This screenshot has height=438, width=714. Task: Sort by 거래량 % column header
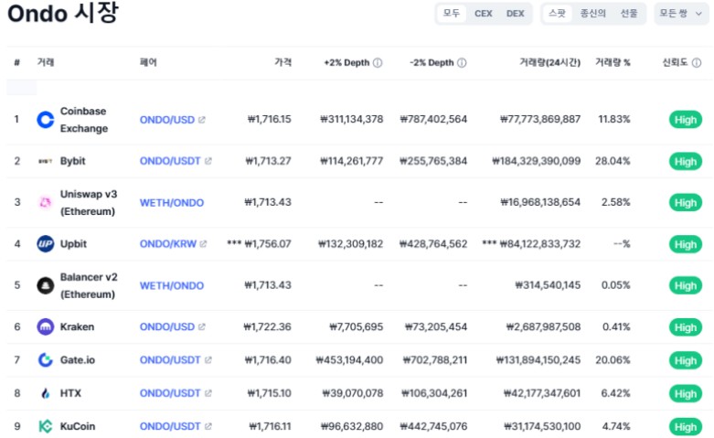(x=613, y=62)
